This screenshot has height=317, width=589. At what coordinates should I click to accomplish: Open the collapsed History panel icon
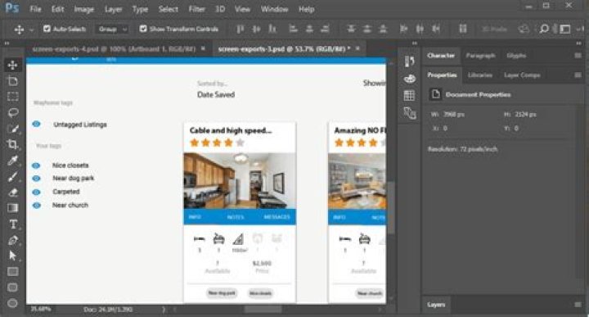(x=410, y=61)
